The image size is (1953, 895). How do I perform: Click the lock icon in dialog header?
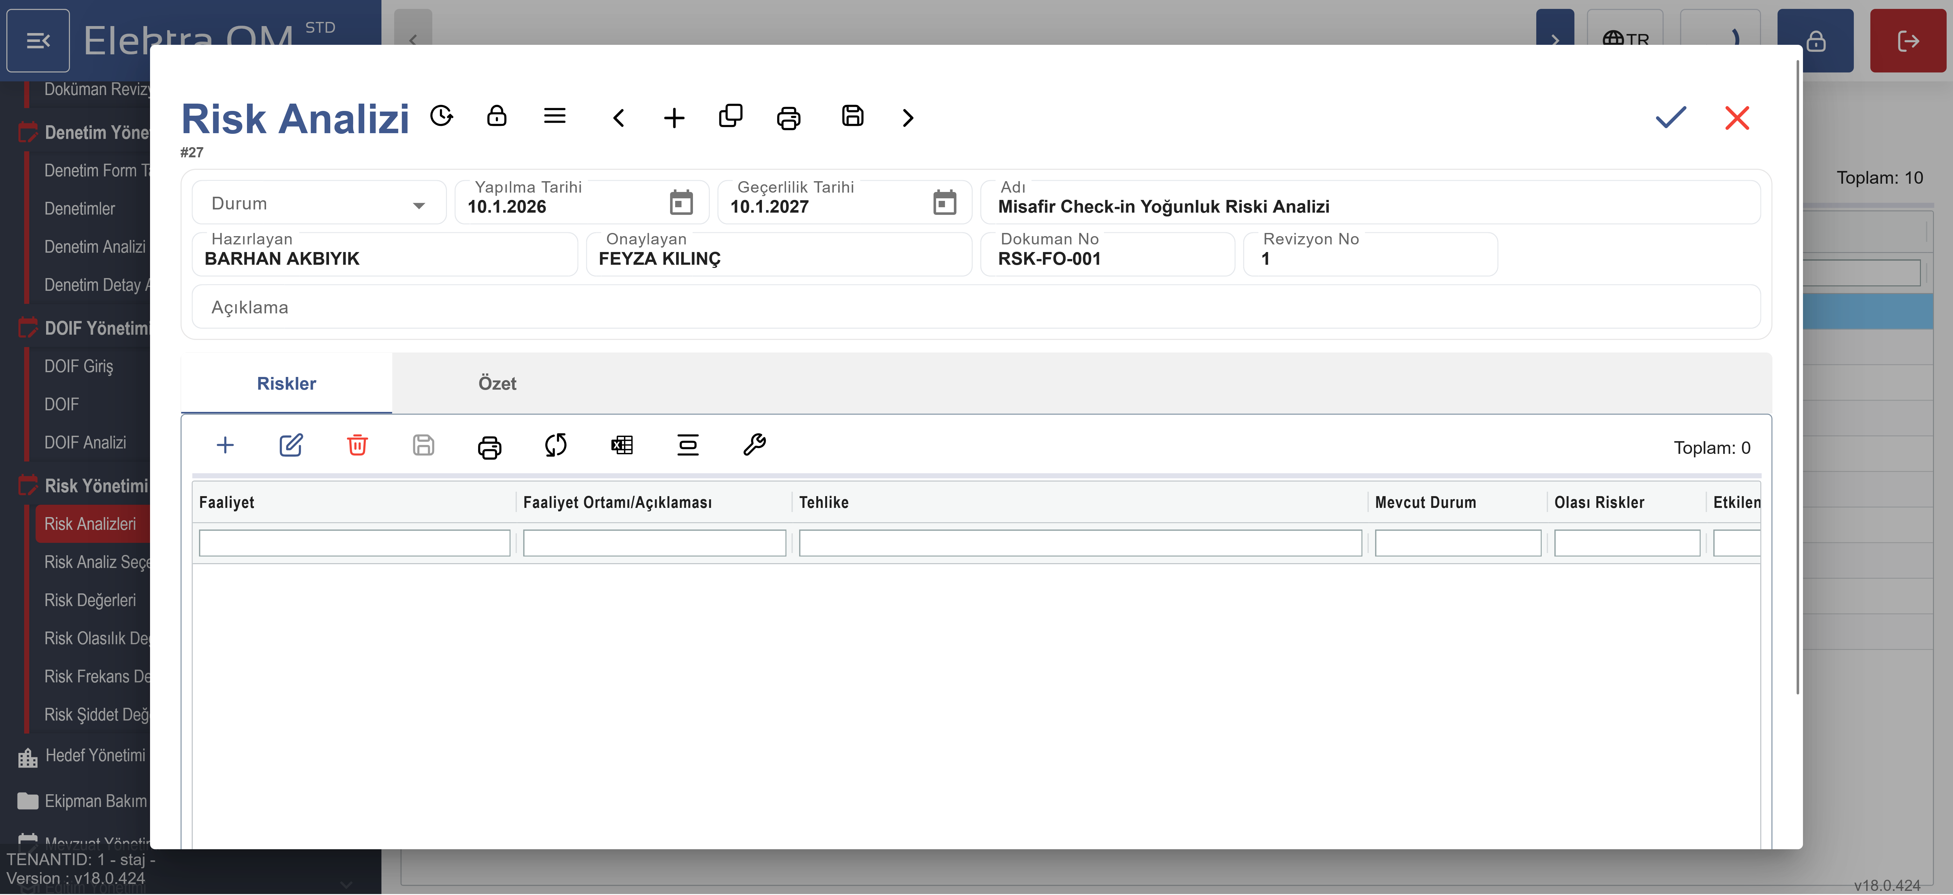(497, 116)
